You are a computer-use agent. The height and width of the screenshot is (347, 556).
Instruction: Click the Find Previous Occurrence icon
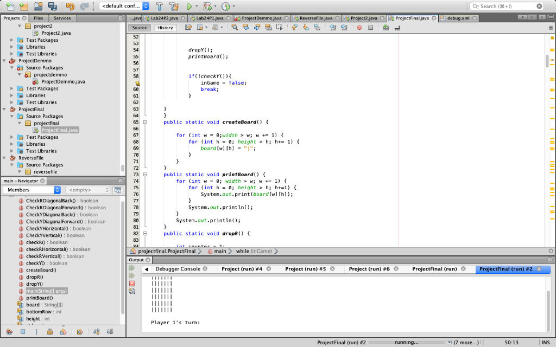[246, 27]
